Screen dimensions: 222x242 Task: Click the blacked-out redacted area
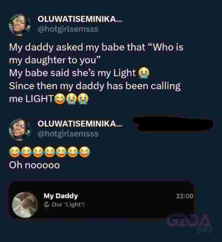tap(174, 124)
